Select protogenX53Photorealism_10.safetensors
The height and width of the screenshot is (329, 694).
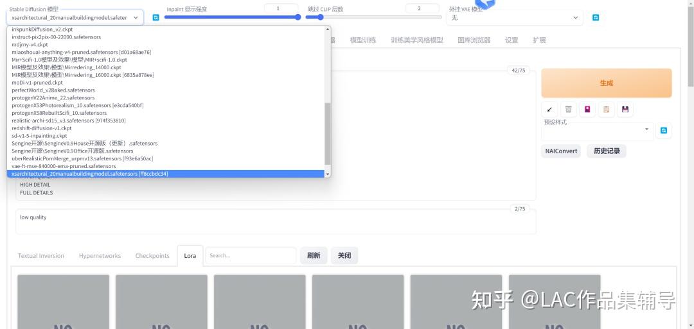click(166, 105)
